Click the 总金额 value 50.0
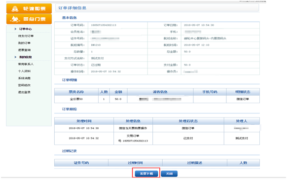The height and width of the screenshot is (180, 287). (x=187, y=52)
